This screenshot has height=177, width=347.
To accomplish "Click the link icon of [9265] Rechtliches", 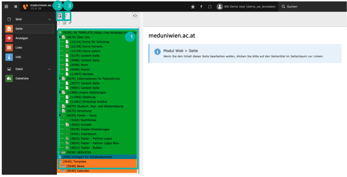I will [x=67, y=120].
